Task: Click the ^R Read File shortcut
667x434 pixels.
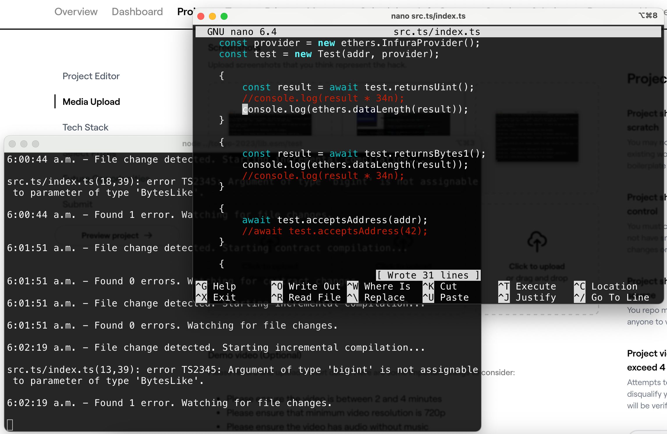Action: coord(306,297)
